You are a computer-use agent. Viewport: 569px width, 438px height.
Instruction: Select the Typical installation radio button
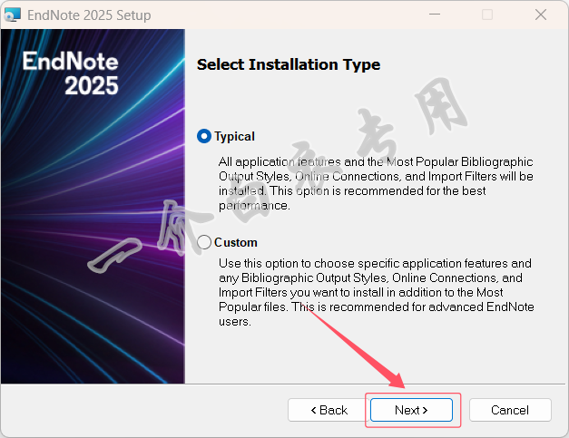pyautogui.click(x=204, y=136)
